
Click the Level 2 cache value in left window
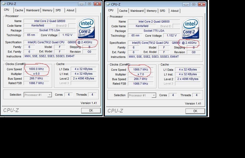tap(83, 78)
